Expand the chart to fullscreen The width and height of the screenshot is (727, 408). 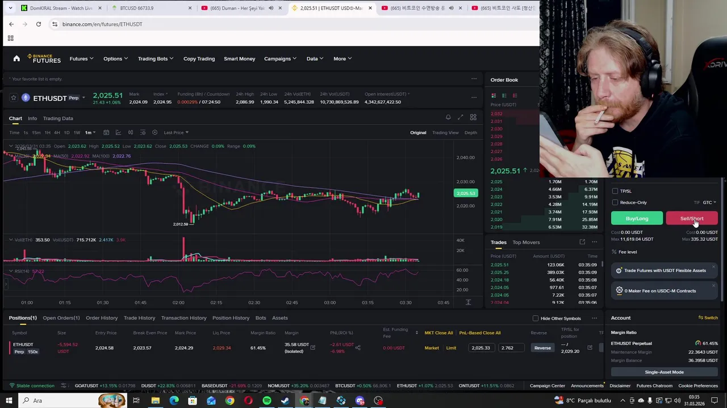click(x=460, y=117)
